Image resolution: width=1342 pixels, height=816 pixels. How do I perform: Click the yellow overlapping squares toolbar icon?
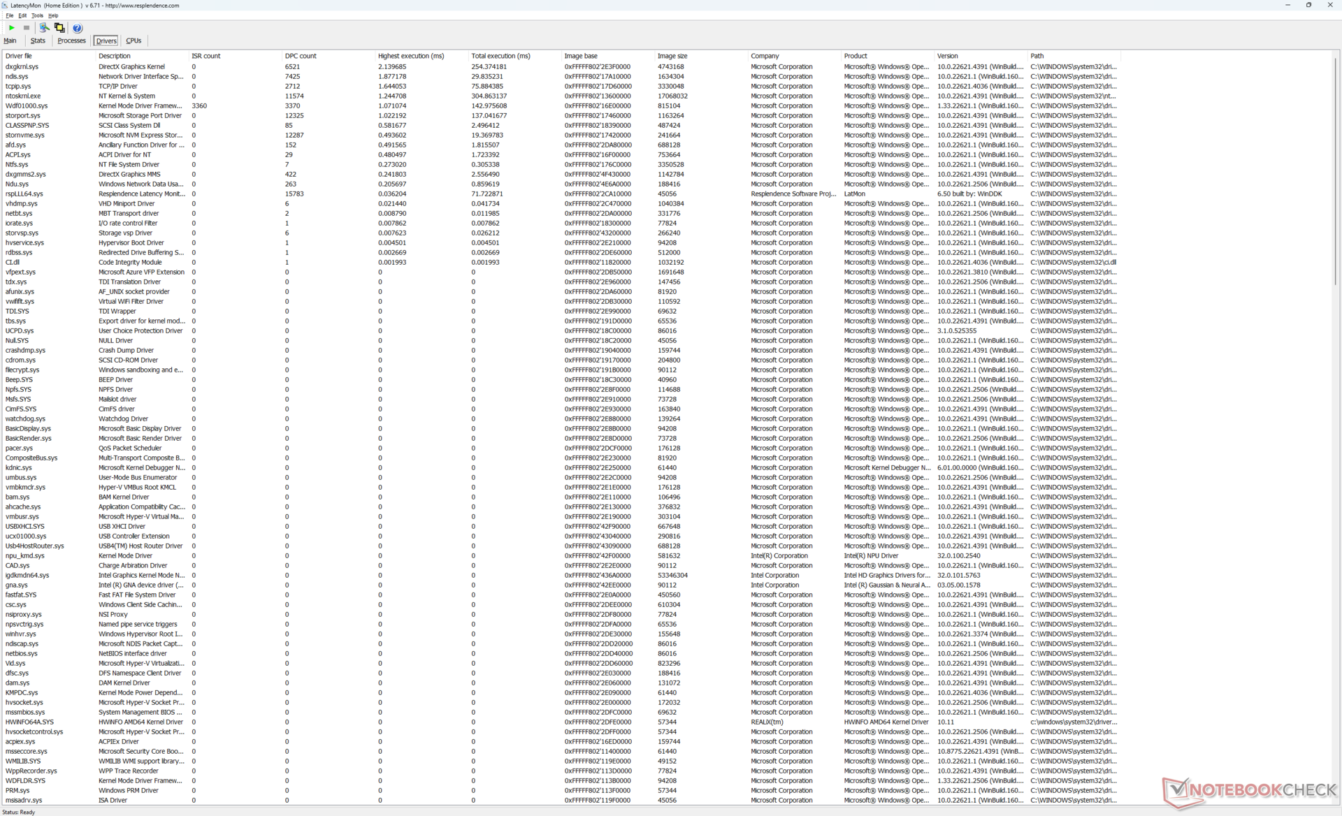[x=59, y=28]
